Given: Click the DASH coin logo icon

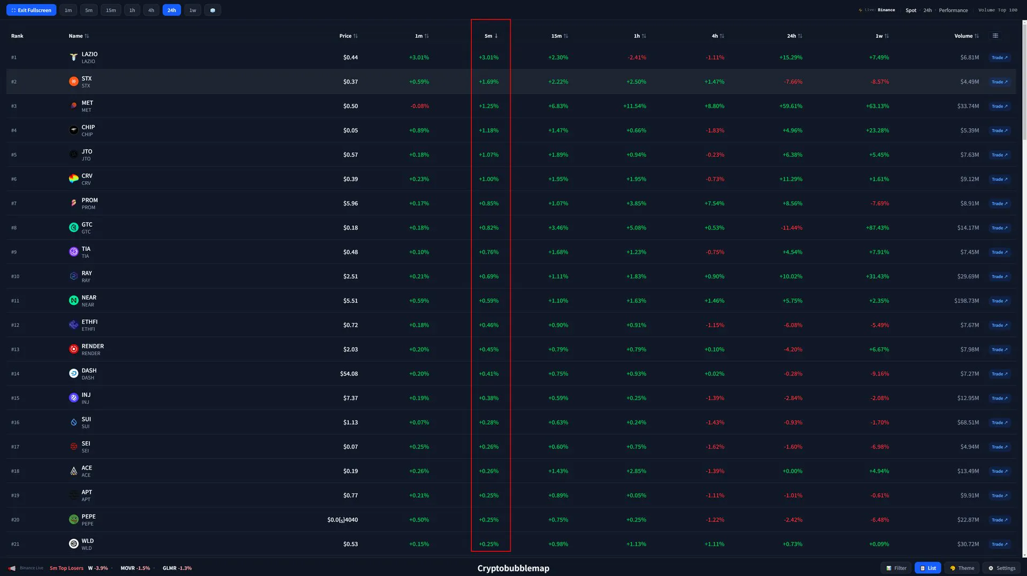Looking at the screenshot, I should 74,374.
